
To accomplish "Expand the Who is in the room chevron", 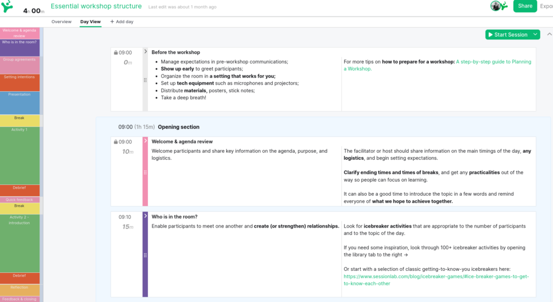I will pyautogui.click(x=145, y=216).
